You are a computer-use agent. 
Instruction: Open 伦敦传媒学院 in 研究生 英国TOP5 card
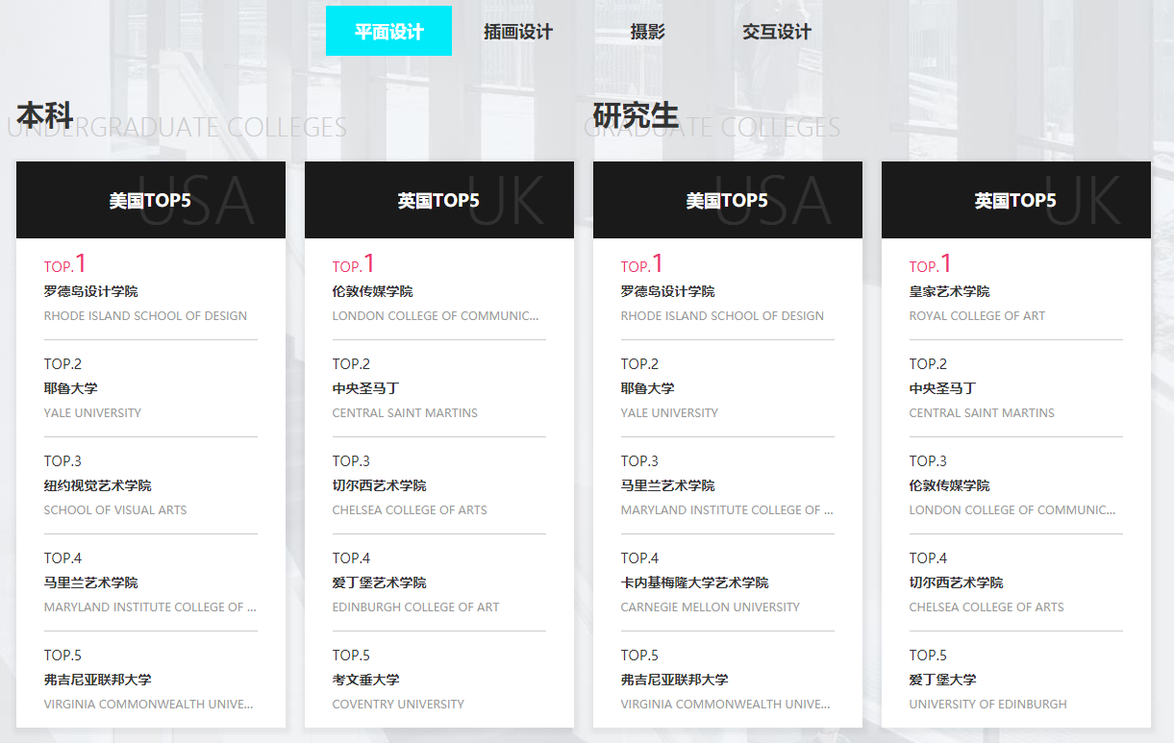(949, 485)
